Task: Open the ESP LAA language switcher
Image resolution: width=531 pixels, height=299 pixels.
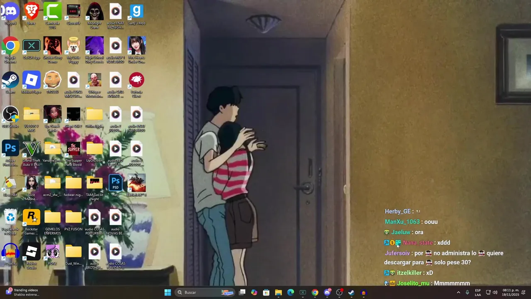Action: coord(478,292)
